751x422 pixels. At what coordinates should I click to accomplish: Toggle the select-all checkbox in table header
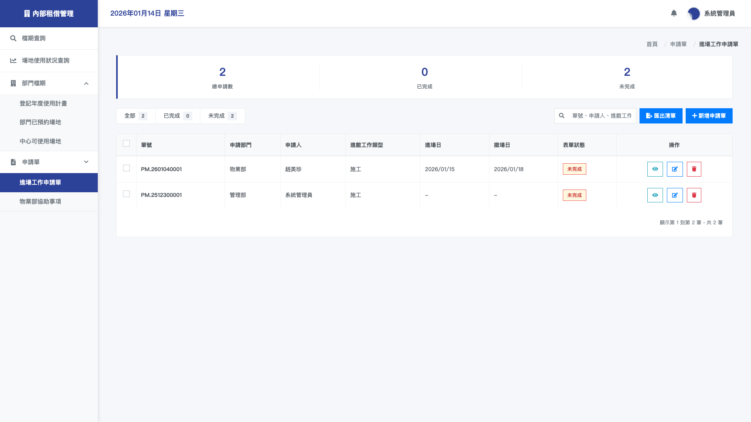(126, 144)
